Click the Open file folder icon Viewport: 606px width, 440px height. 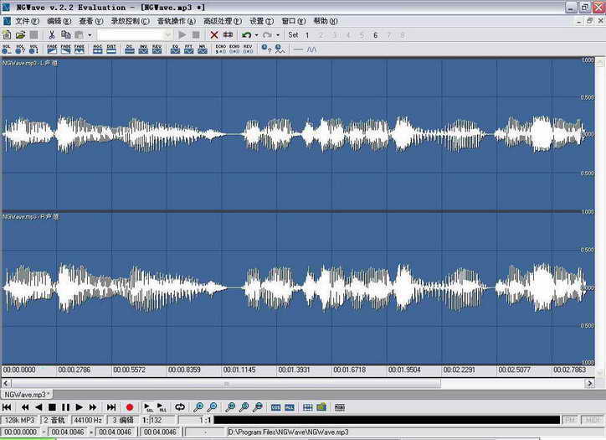[20, 35]
